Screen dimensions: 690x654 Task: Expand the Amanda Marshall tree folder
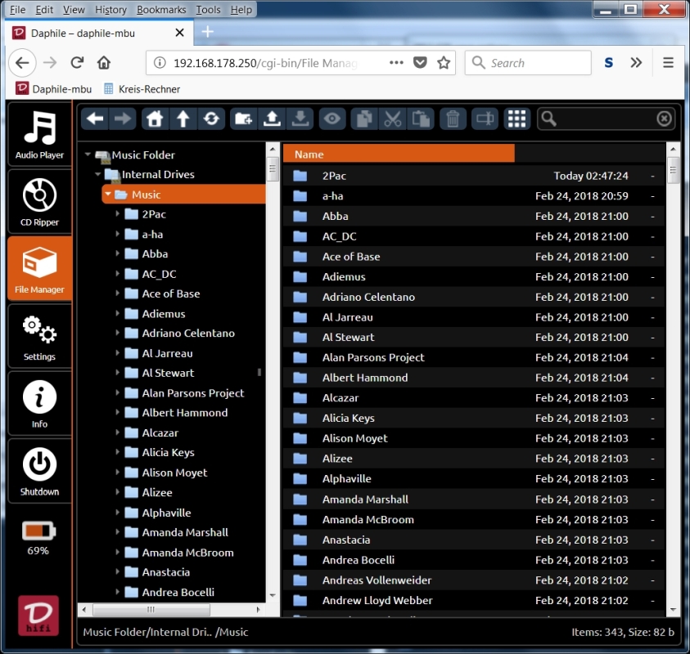pyautogui.click(x=118, y=532)
